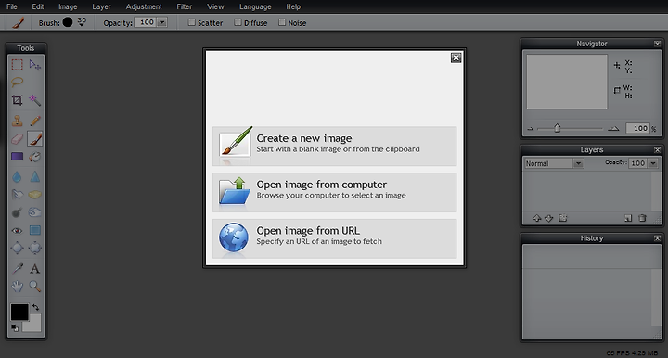Viewport: 668px width, 358px height.
Task: Select the Bloat tool
Action: pos(17,248)
